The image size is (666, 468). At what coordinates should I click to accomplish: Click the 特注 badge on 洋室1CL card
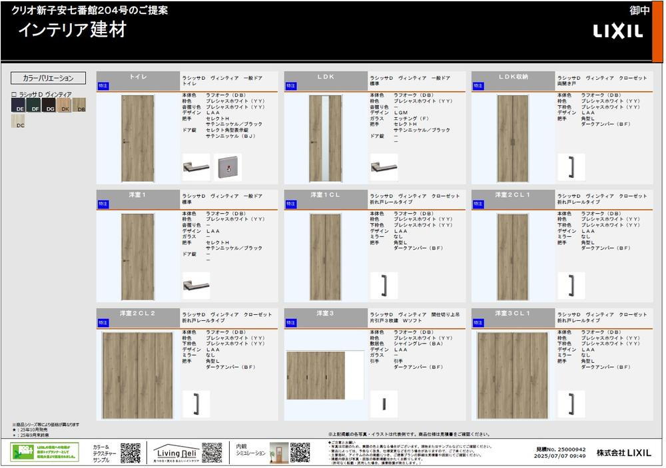(290, 204)
